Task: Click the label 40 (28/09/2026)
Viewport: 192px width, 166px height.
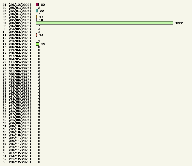Action: [x=17, y=123]
